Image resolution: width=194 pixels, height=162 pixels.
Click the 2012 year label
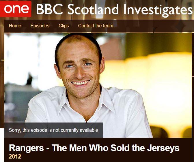[15, 157]
